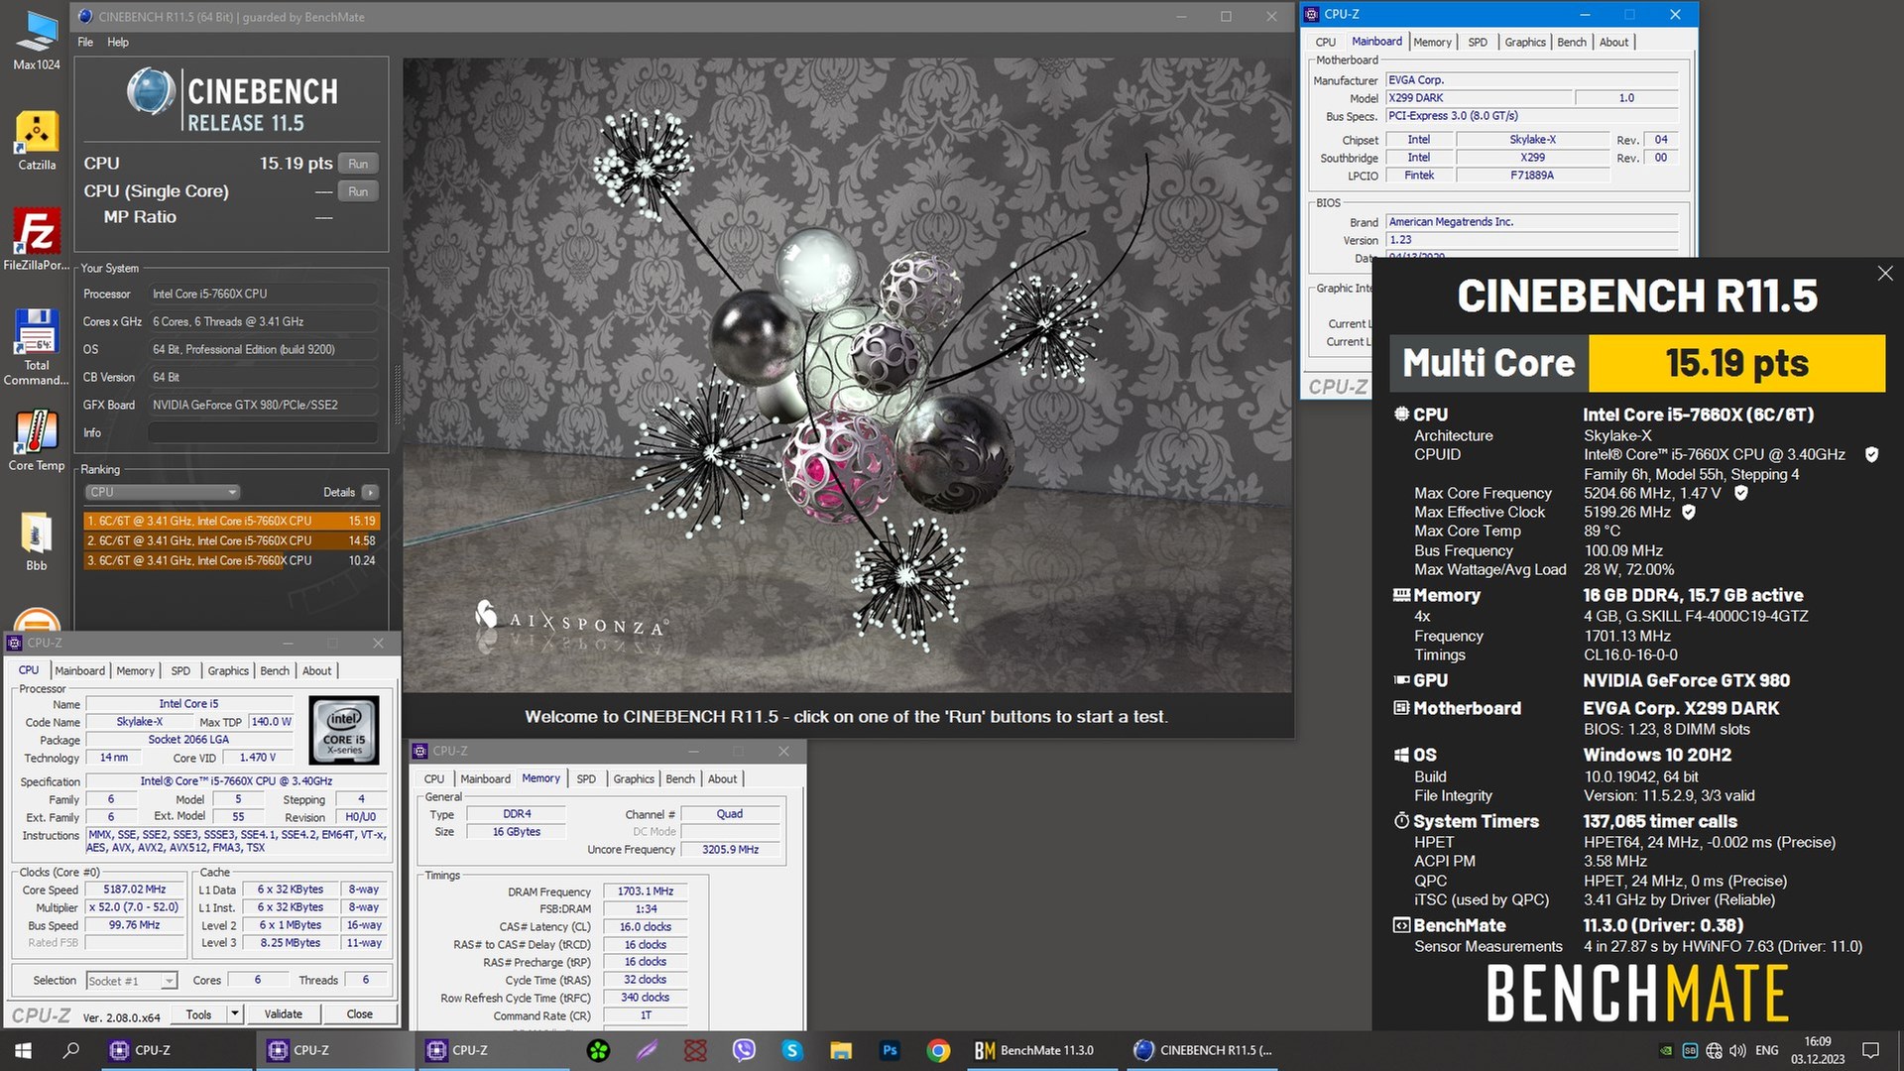The image size is (1904, 1071).
Task: Click the rendered spheres image in Cinebench
Action: [848, 375]
